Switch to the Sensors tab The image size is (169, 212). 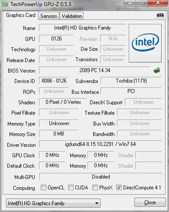pyautogui.click(x=49, y=16)
